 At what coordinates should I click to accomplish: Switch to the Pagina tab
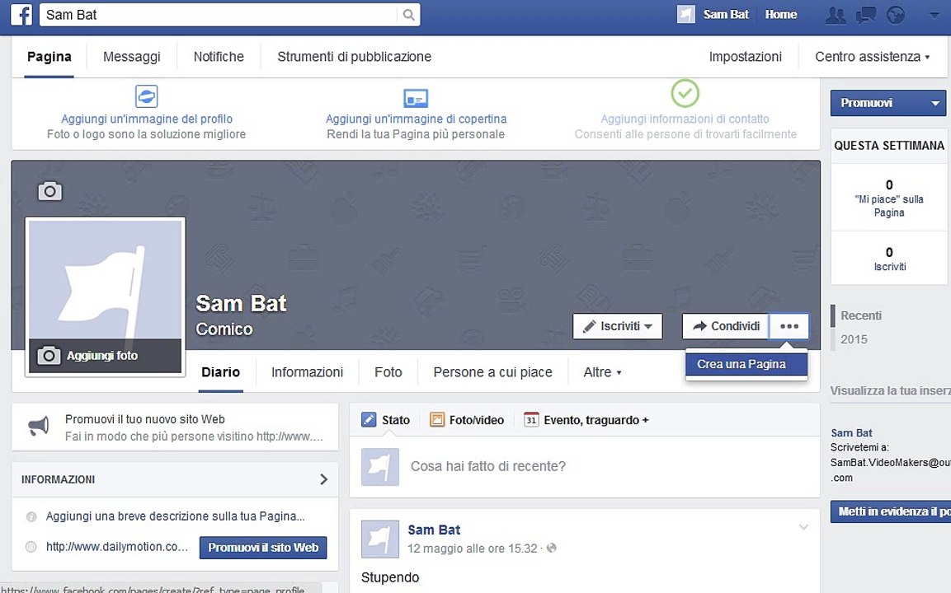pyautogui.click(x=49, y=57)
